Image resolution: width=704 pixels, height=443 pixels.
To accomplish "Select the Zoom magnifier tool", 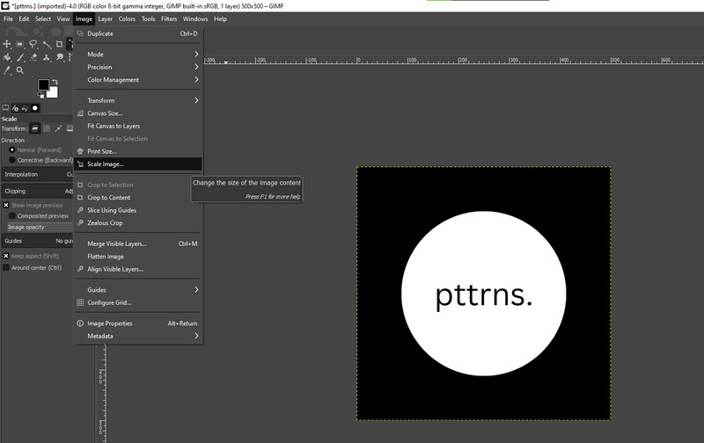I will coord(19,70).
